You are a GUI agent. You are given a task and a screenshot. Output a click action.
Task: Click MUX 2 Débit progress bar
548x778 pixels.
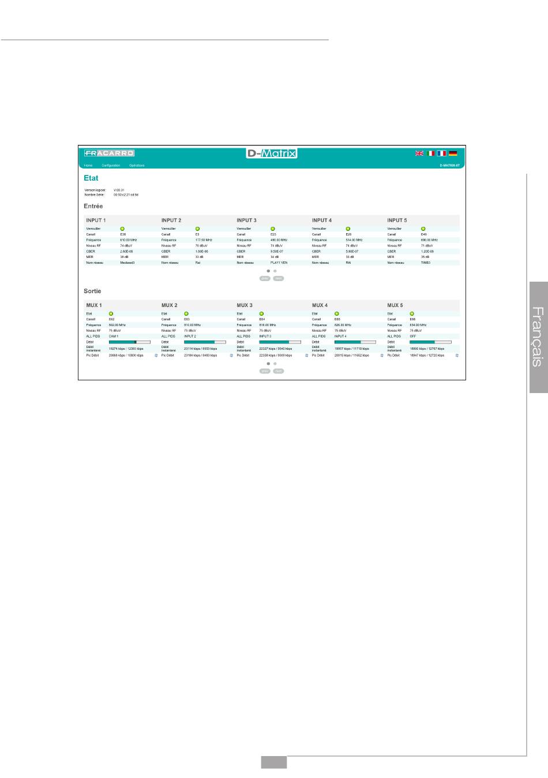(x=205, y=342)
